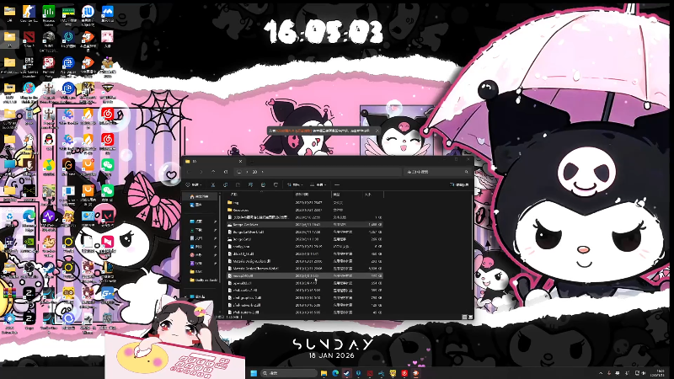Select the msvcp140.dll file row
Image resolution: width=674 pixels, height=379 pixels.
[304, 276]
